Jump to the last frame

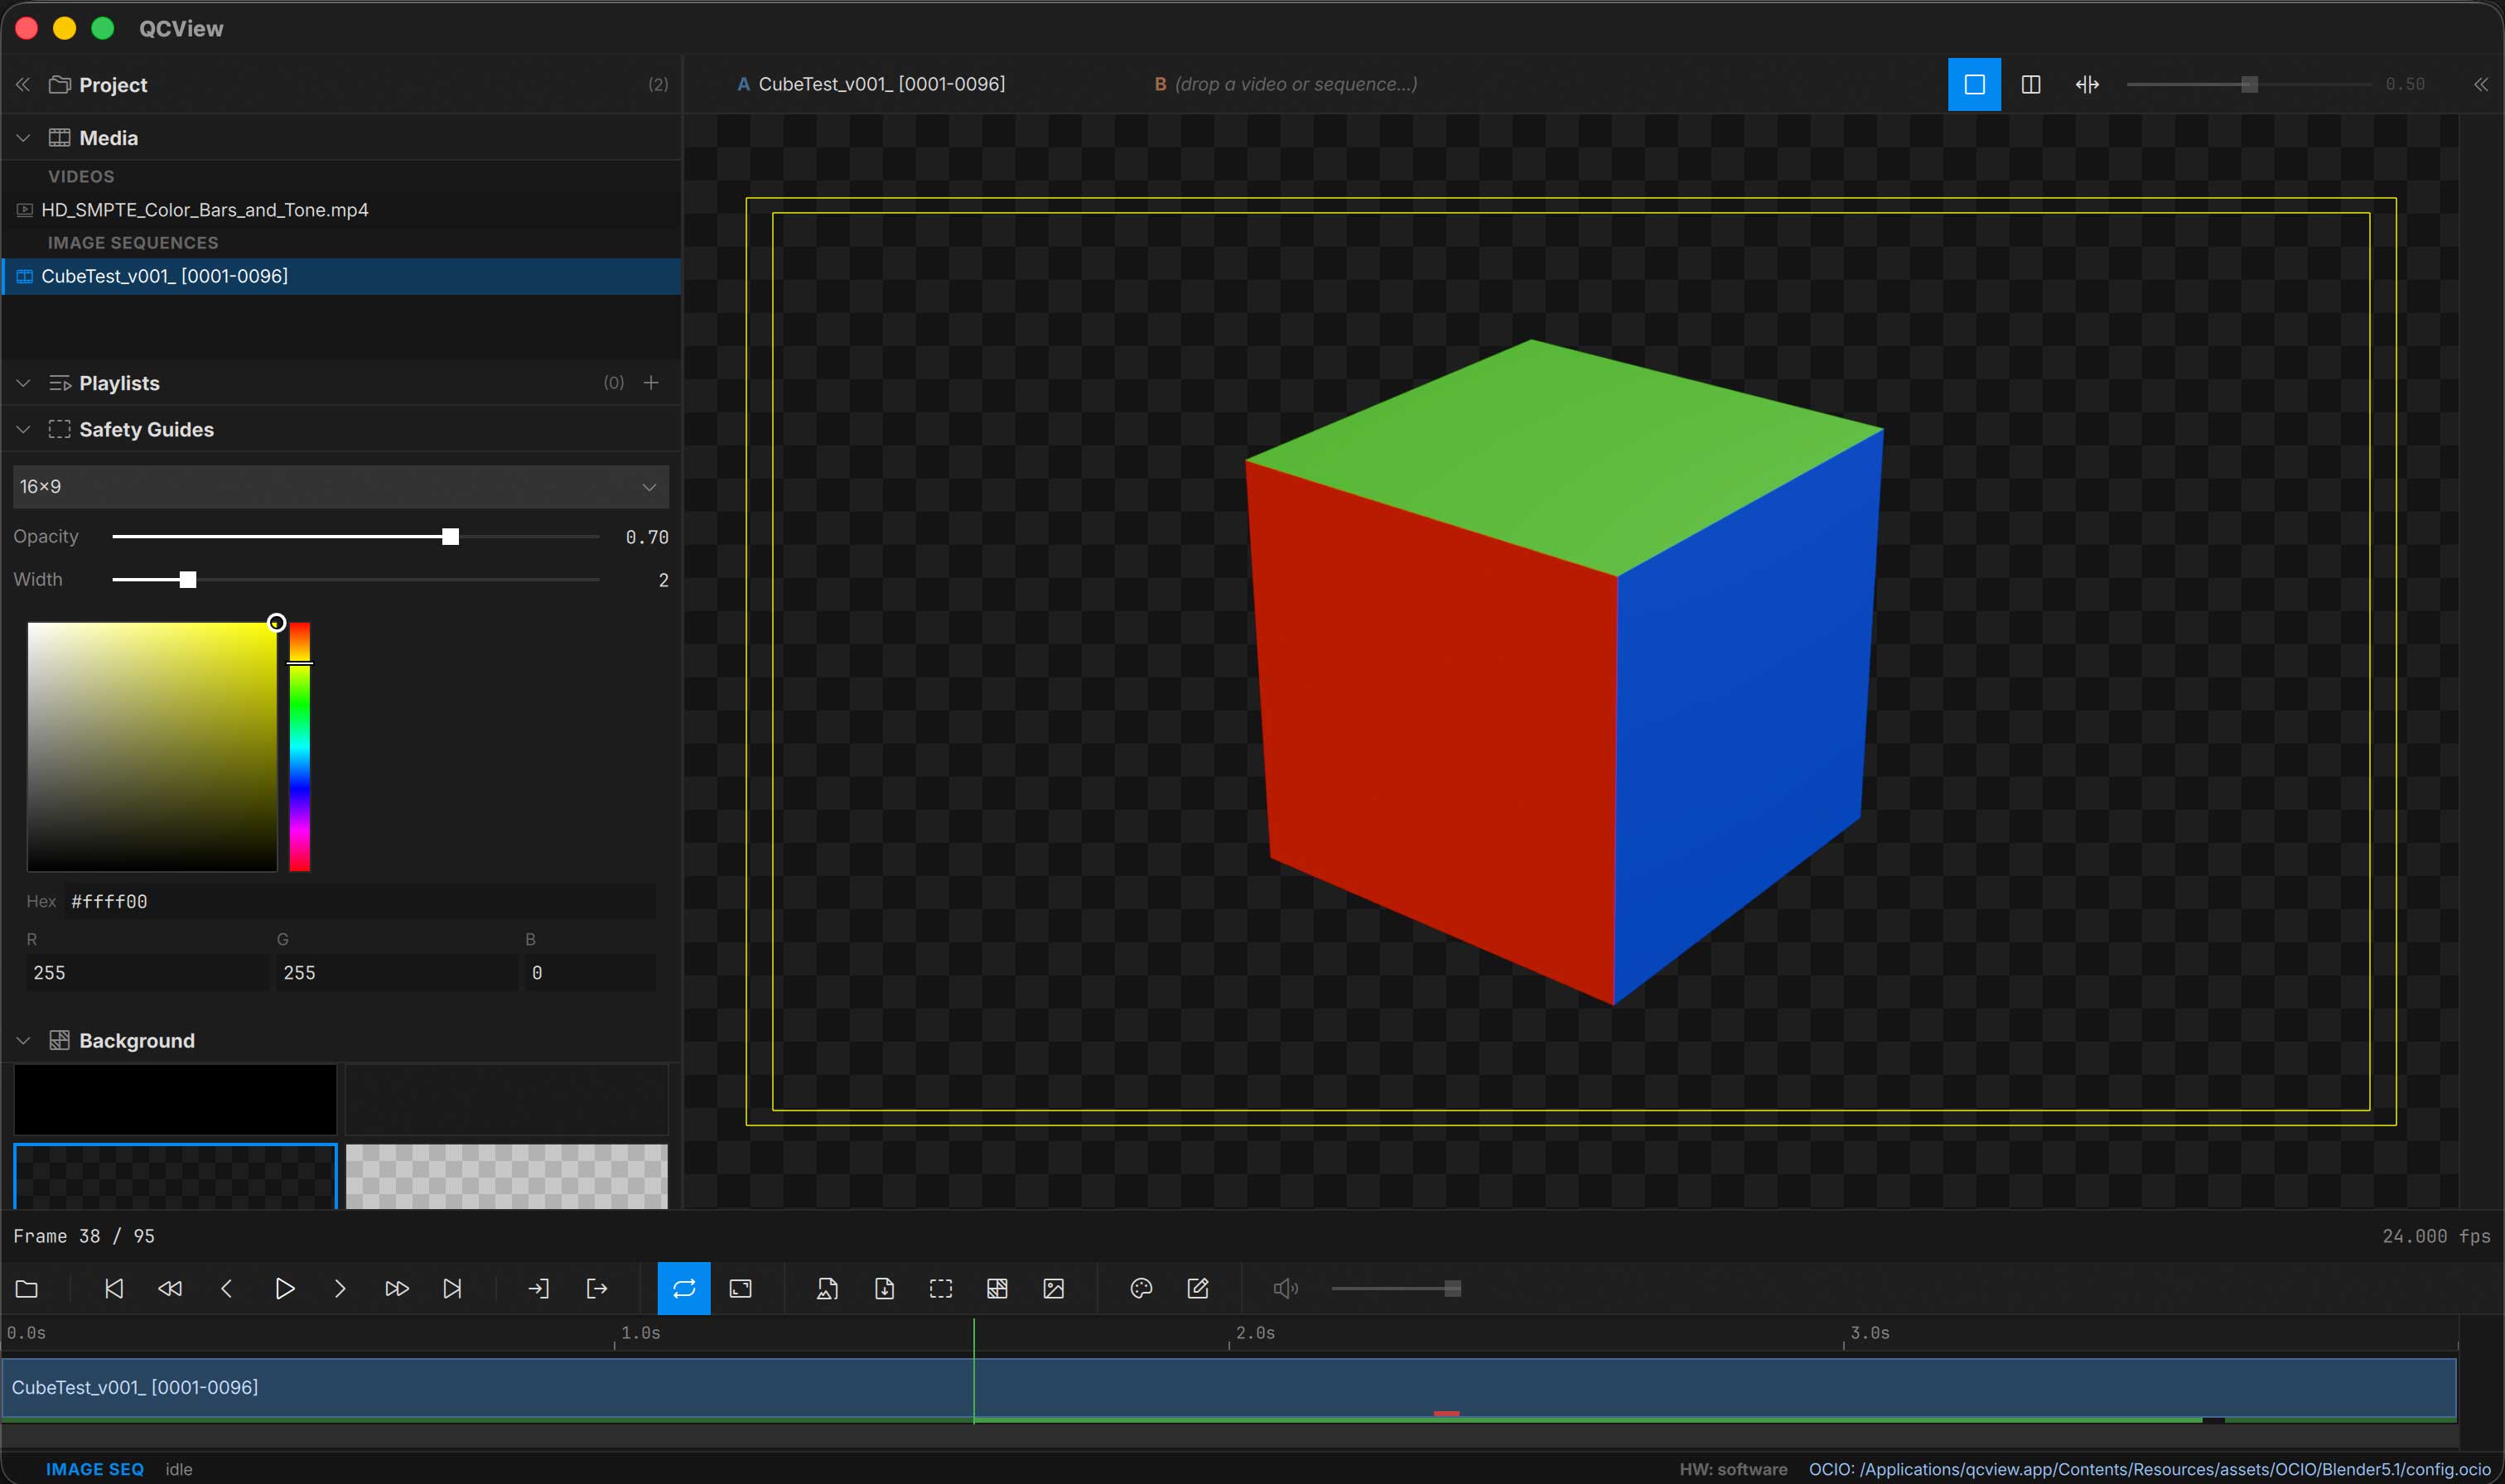click(x=453, y=1288)
